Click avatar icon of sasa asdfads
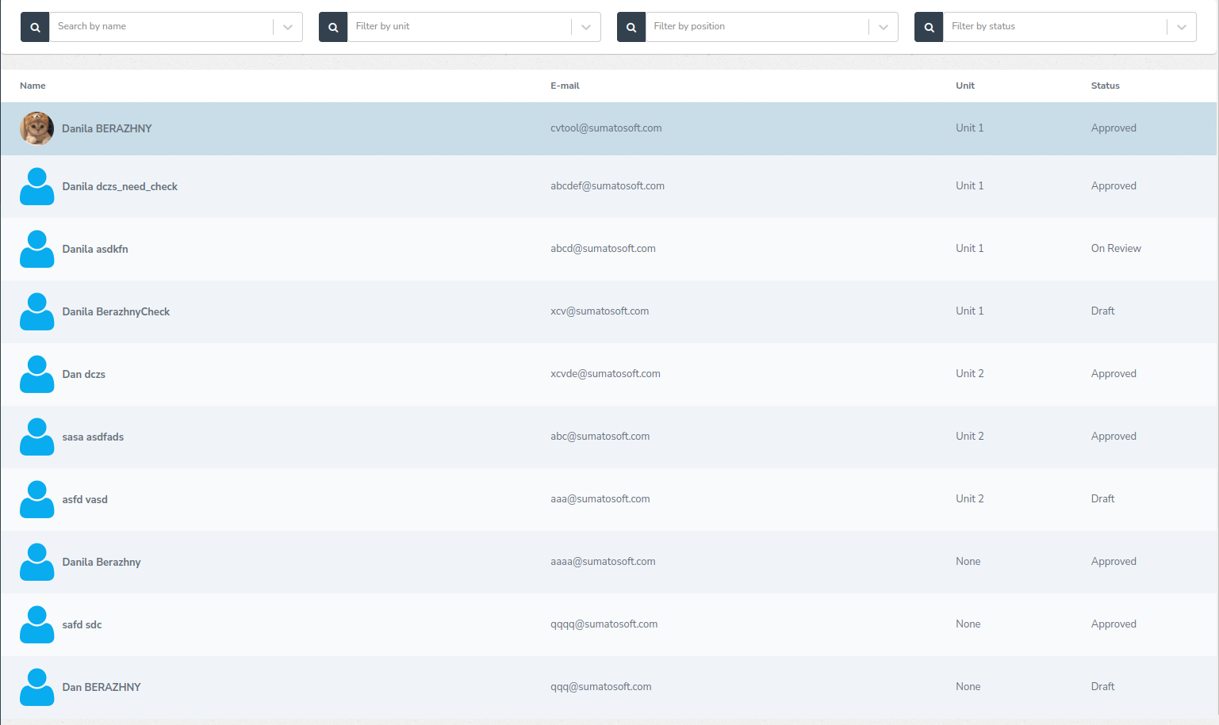This screenshot has height=725, width=1219. pyautogui.click(x=36, y=437)
